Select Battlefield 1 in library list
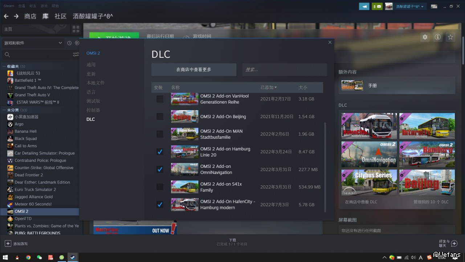This screenshot has width=465, height=262. 28,80
